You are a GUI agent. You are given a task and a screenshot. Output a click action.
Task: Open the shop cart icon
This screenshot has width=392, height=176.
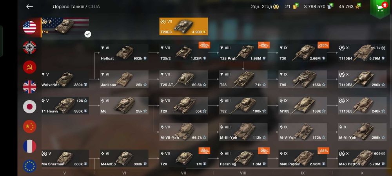pyautogui.click(x=381, y=8)
